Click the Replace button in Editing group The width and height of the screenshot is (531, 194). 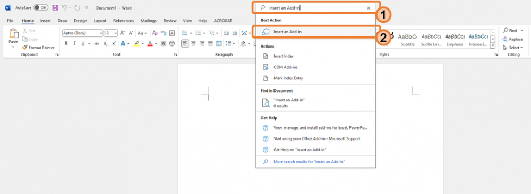(x=513, y=39)
